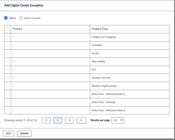
Task: Click the 'Sneakers' product class cell
Action: (130, 45)
